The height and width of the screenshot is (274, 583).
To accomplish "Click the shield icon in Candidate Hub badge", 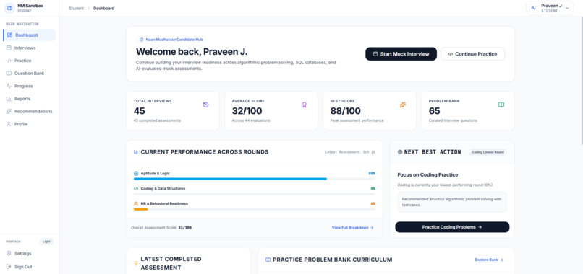I will pos(141,40).
